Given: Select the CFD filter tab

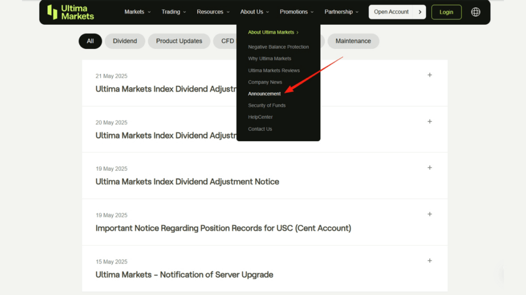Looking at the screenshot, I should click(x=226, y=41).
